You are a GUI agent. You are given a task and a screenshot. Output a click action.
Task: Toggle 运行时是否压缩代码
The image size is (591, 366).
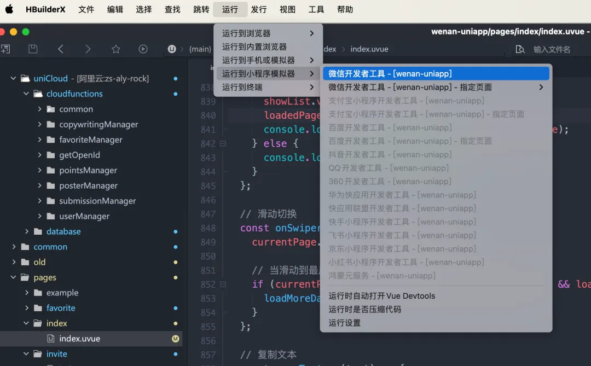(436, 310)
